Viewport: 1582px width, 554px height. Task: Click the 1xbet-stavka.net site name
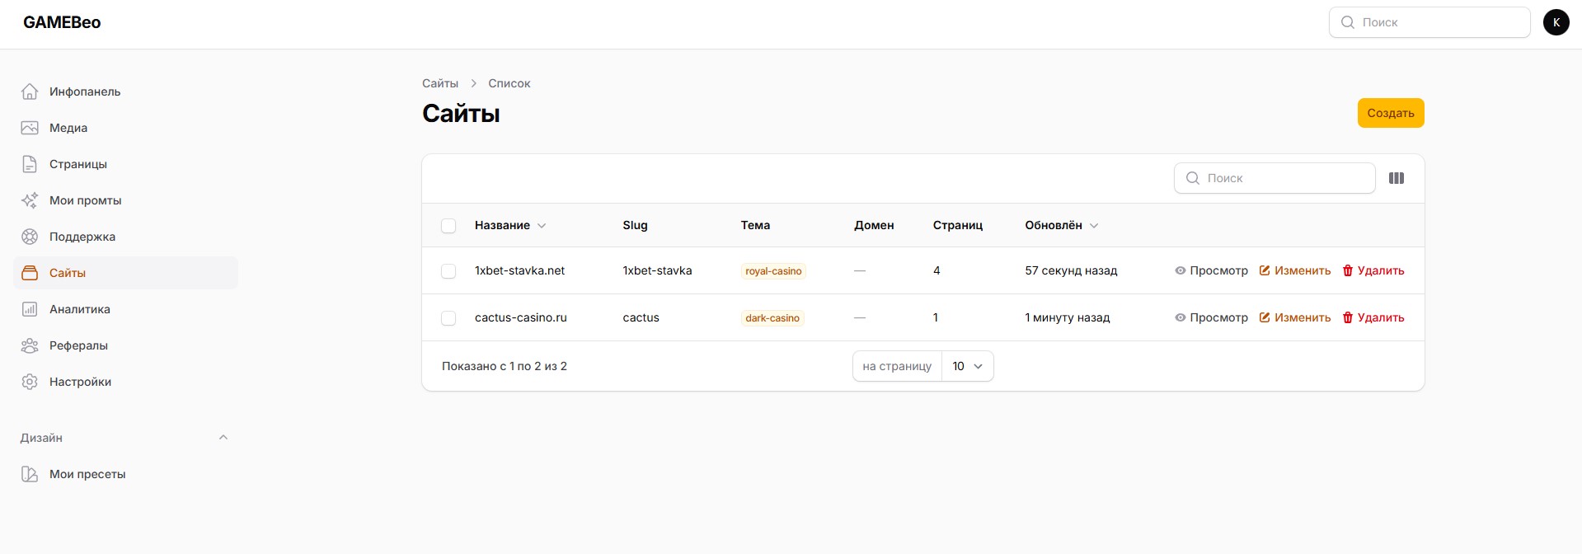(x=519, y=270)
